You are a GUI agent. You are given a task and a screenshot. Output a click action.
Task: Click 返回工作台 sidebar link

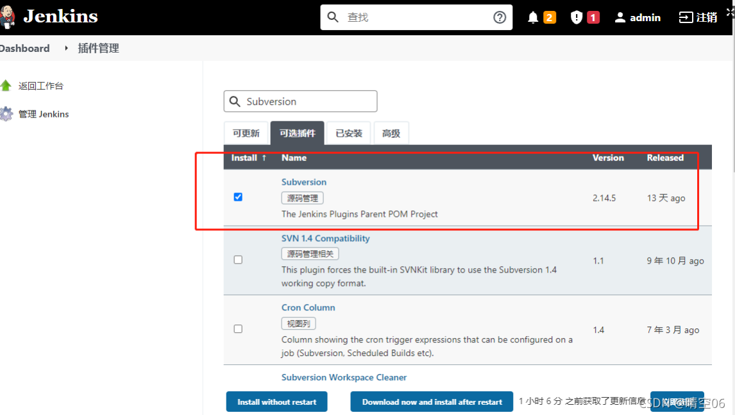41,86
